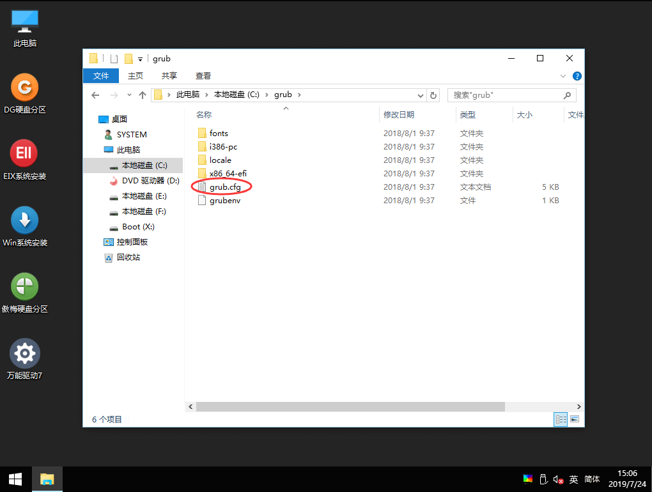Click the horizontal scrollbar right arrow
652x492 pixels.
click(578, 407)
